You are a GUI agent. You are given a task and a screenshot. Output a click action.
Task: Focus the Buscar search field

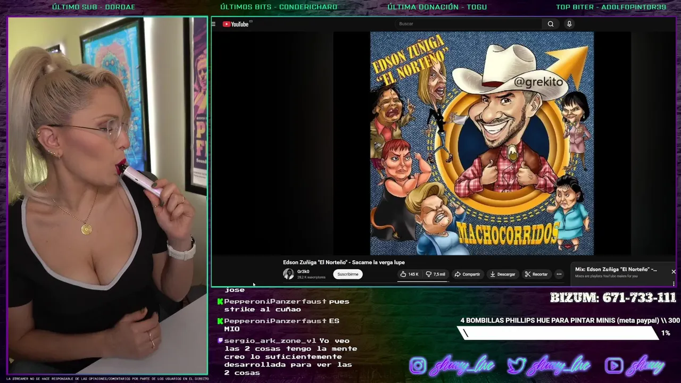[468, 24]
